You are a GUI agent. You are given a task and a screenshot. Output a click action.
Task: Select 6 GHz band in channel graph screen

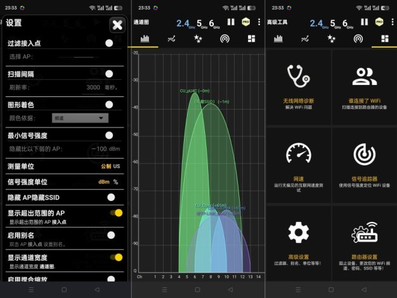point(214,24)
